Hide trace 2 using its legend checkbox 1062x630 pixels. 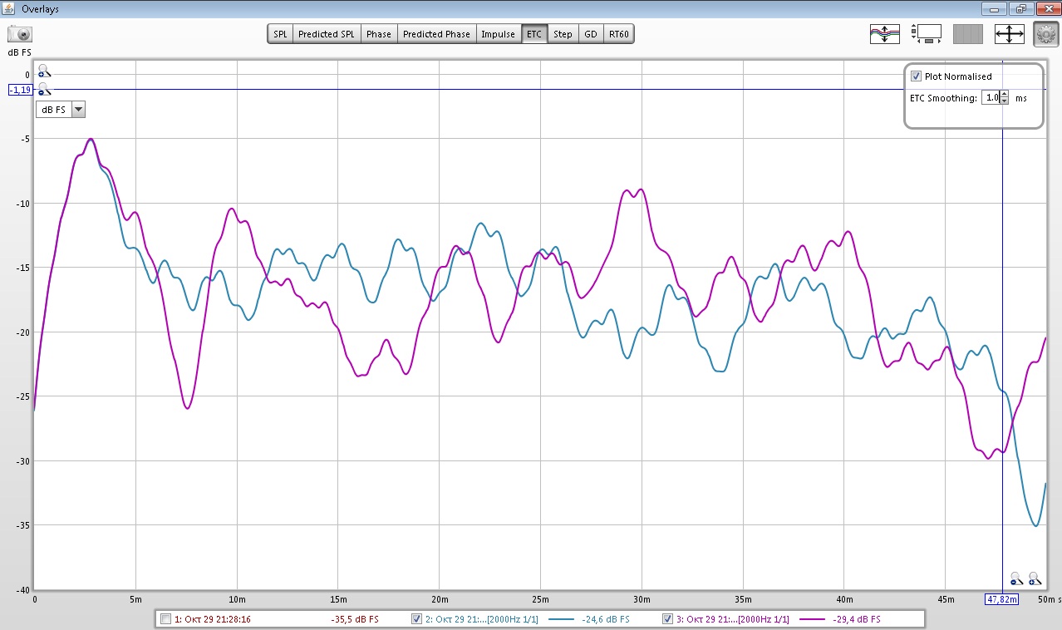tap(417, 619)
